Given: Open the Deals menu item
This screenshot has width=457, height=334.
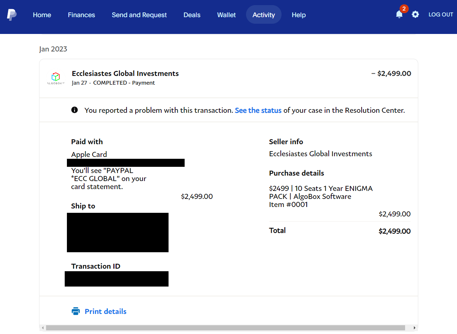Looking at the screenshot, I should click(x=192, y=15).
